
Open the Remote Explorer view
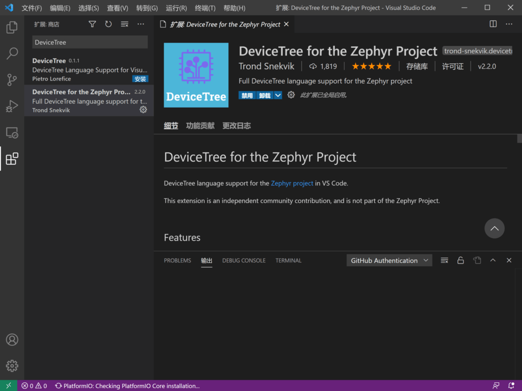click(x=12, y=133)
